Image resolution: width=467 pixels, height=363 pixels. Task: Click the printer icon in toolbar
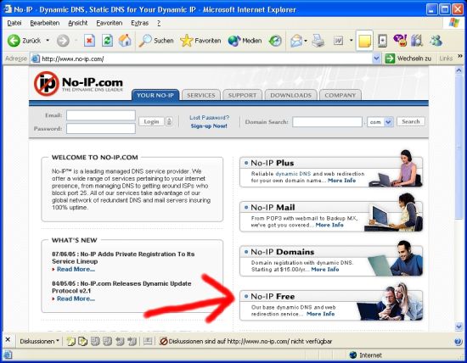coord(318,41)
